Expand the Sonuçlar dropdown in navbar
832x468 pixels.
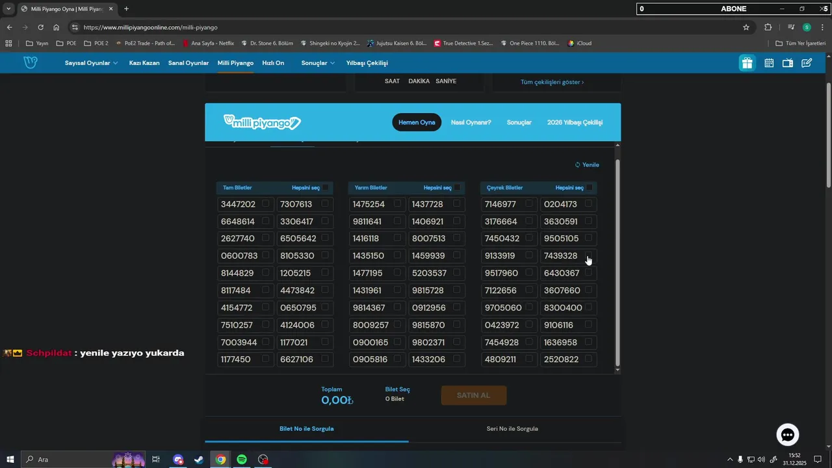click(318, 63)
